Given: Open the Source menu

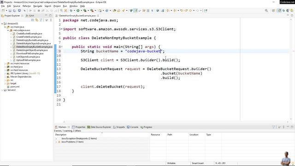Looking at the screenshot, I should pos(17,6).
